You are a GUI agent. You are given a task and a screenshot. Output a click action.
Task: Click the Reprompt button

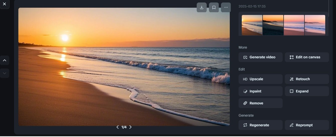tap(307, 125)
